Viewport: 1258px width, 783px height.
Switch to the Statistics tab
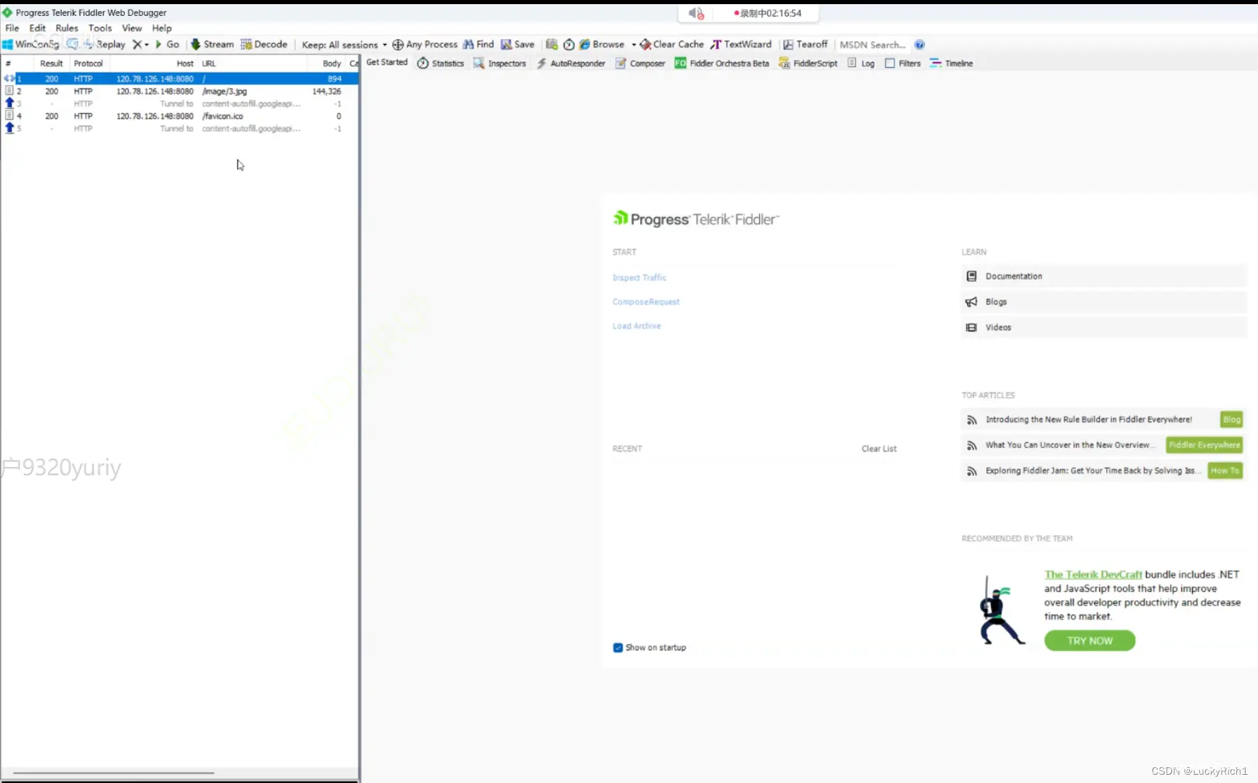click(441, 63)
